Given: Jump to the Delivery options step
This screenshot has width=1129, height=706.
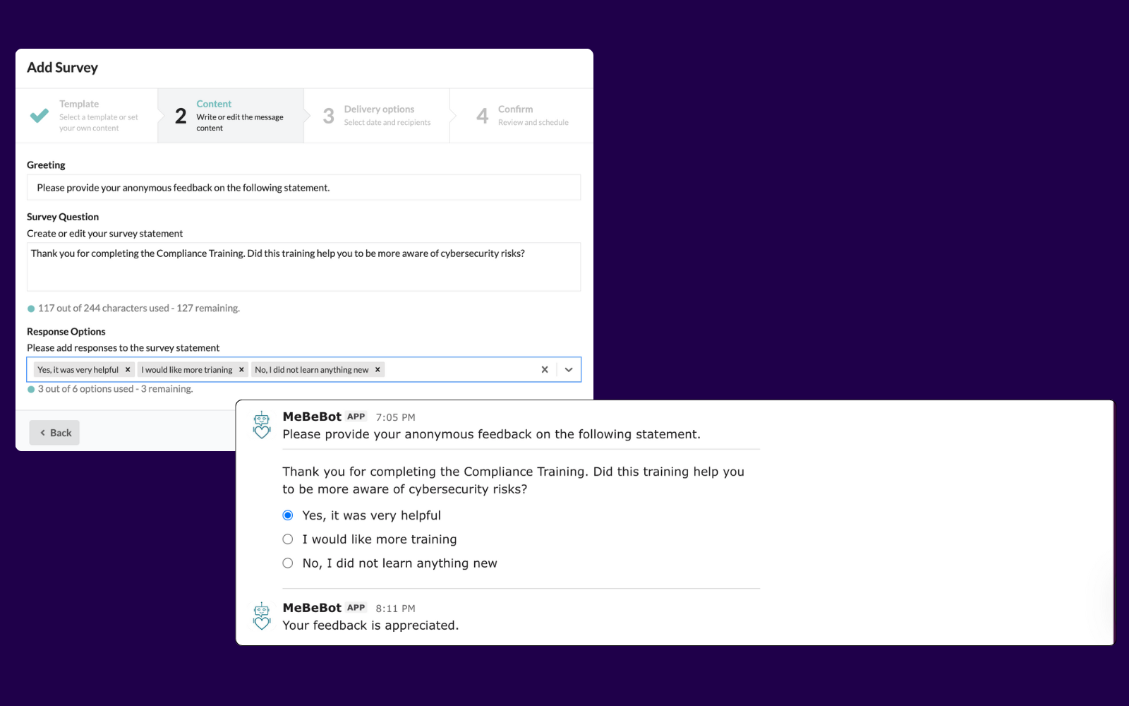Looking at the screenshot, I should coord(377,116).
